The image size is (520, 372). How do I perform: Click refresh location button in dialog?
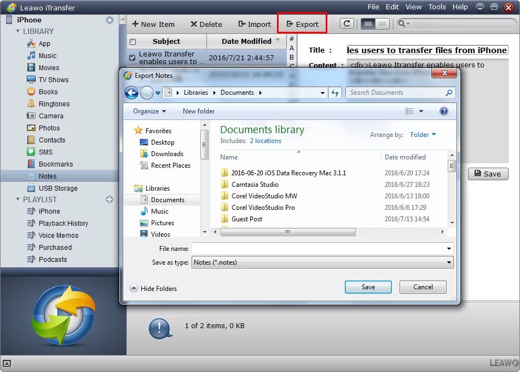point(335,93)
